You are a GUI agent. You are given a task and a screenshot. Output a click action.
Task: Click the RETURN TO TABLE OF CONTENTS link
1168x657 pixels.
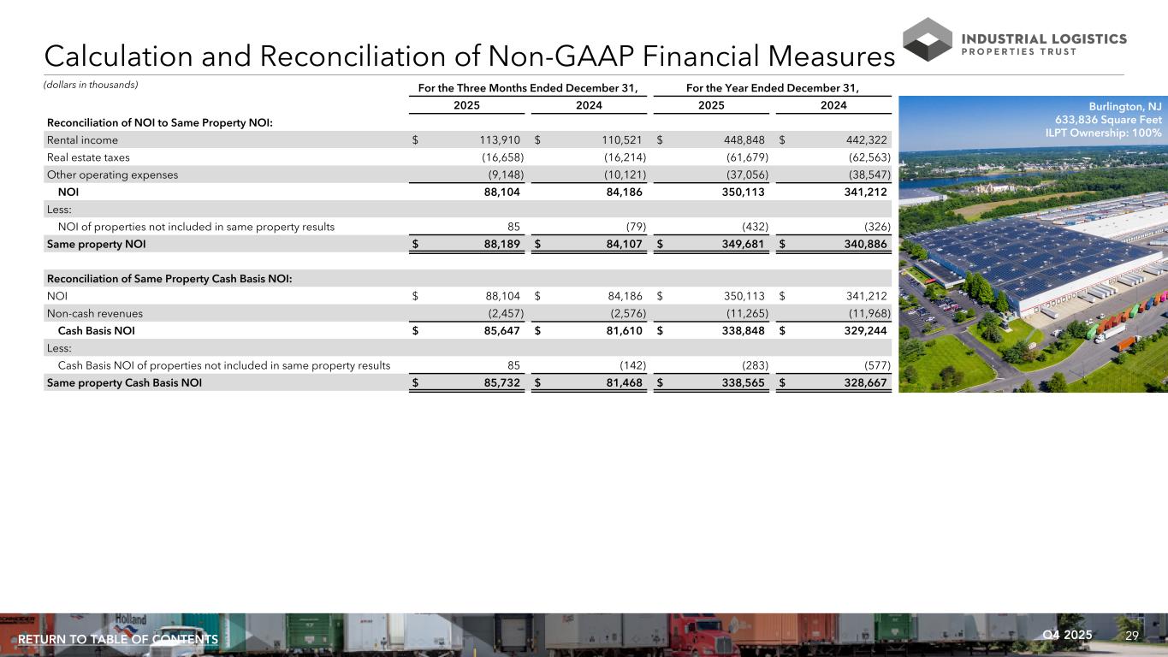tap(118, 640)
